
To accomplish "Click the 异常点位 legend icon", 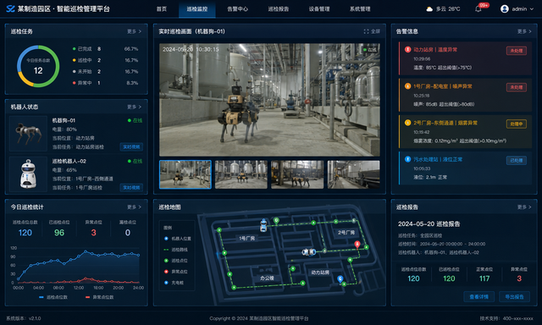I will 166,272.
